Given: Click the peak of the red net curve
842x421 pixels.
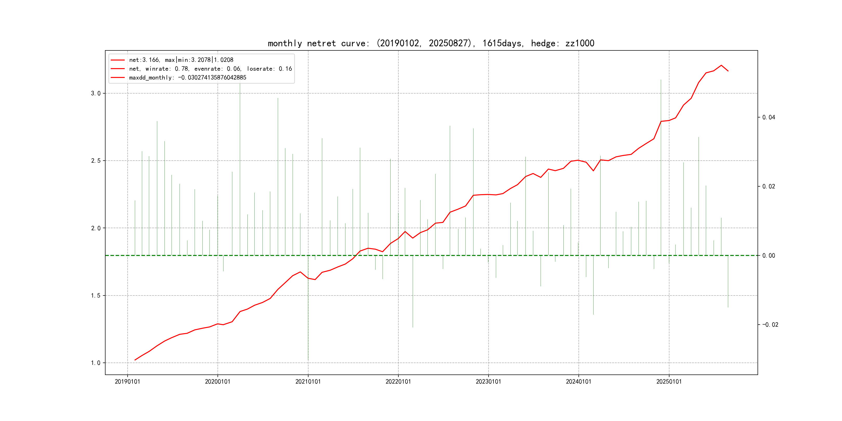Looking at the screenshot, I should (x=721, y=65).
